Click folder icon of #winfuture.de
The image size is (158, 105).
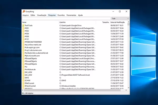tap(23, 69)
